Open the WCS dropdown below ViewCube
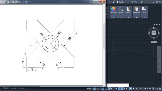This screenshot has width=162, height=91. pyautogui.click(x=154, y=42)
